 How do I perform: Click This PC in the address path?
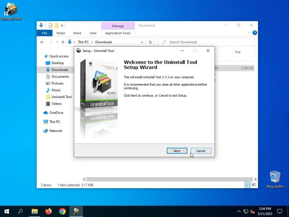click(x=83, y=42)
